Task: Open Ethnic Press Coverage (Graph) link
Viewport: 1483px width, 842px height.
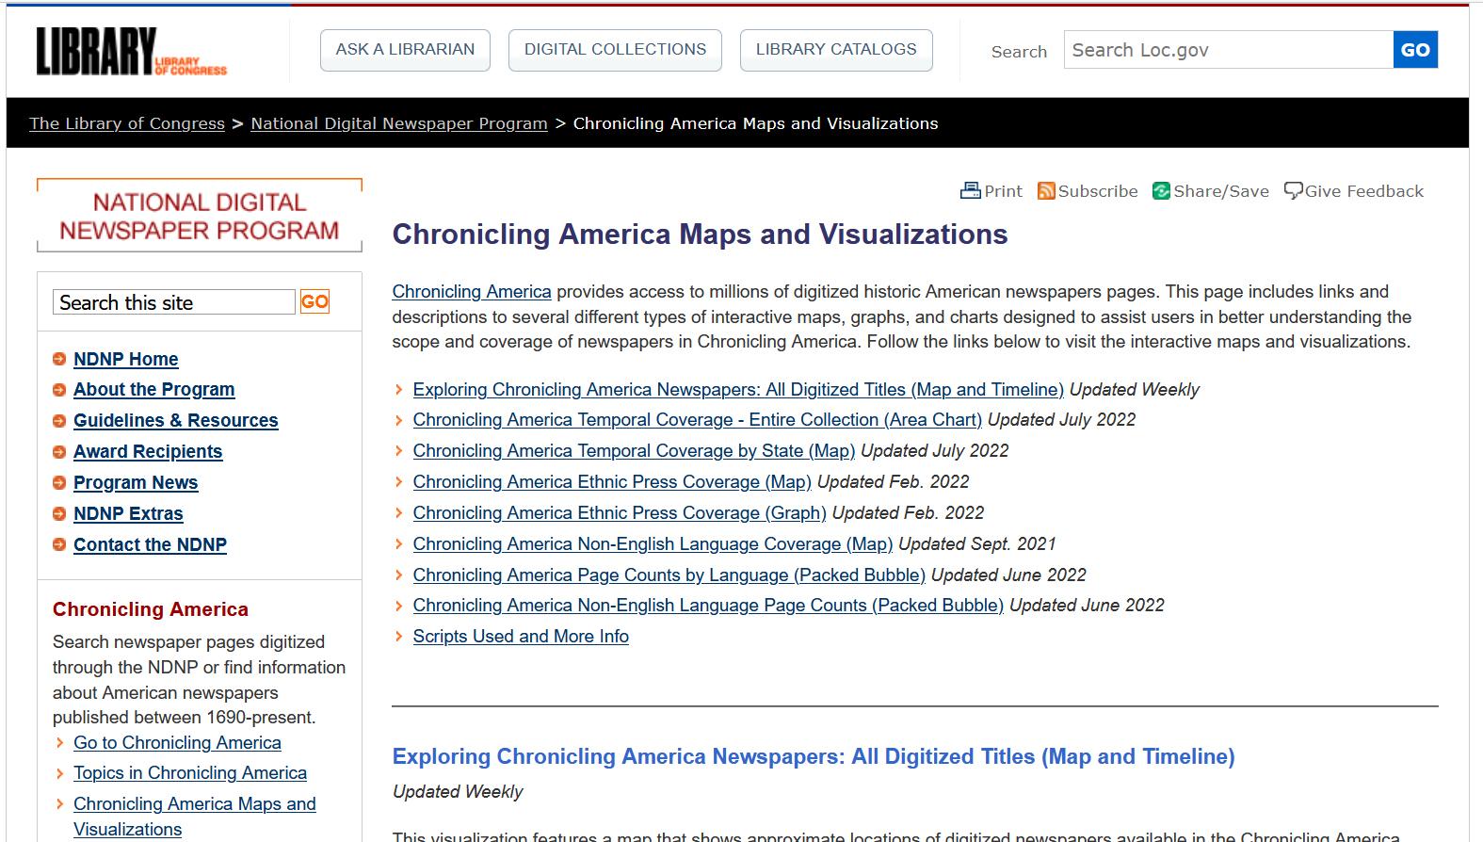Action: coord(620,513)
